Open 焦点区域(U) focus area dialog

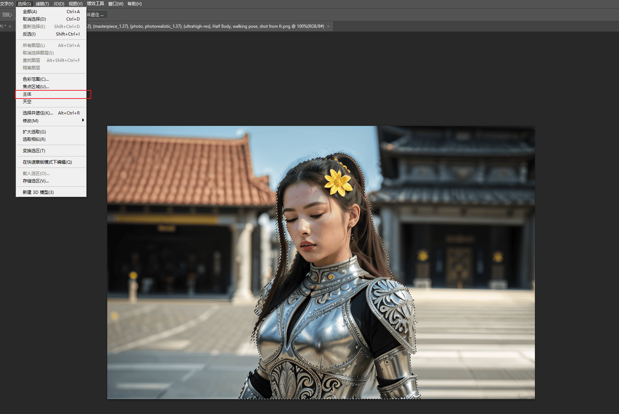click(x=51, y=87)
